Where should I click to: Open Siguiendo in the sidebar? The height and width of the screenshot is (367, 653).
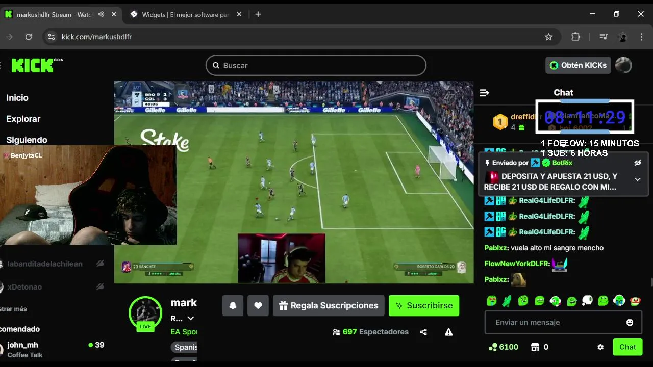tap(27, 140)
